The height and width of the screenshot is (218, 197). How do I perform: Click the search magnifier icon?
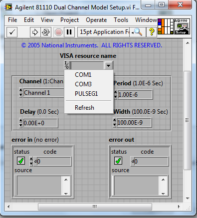coord(138,32)
